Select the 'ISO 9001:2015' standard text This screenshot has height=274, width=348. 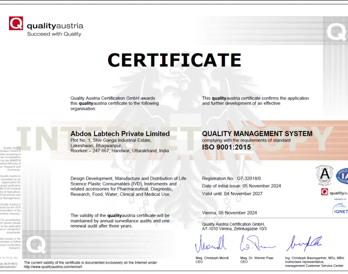[x=226, y=147]
